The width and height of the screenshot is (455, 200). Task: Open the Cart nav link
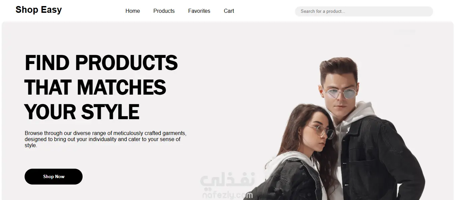[x=229, y=11]
